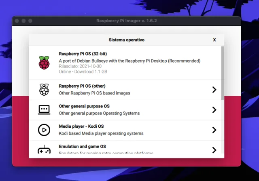Click the window's leftmost traffic light button

(17, 21)
